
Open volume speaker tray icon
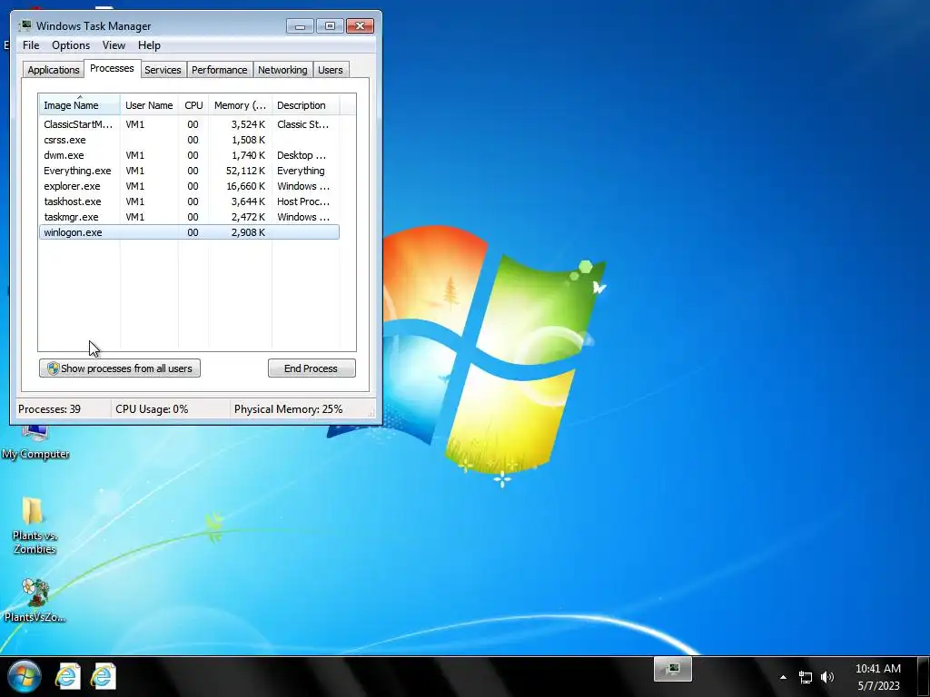pyautogui.click(x=827, y=677)
